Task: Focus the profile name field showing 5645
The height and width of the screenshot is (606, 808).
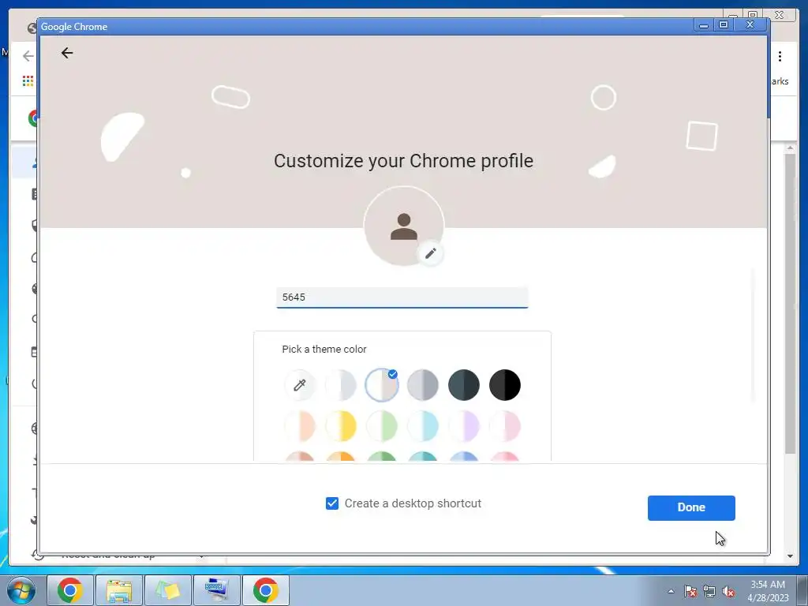Action: (x=402, y=297)
